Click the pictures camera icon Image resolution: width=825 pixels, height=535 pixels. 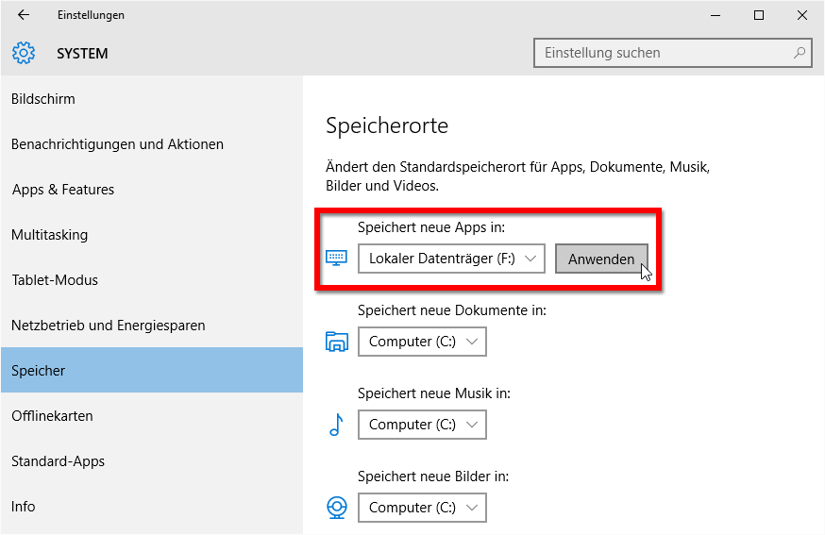(337, 508)
